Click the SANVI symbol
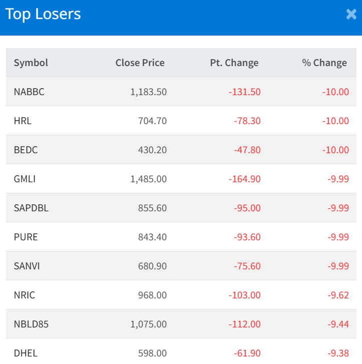 pyautogui.click(x=27, y=266)
